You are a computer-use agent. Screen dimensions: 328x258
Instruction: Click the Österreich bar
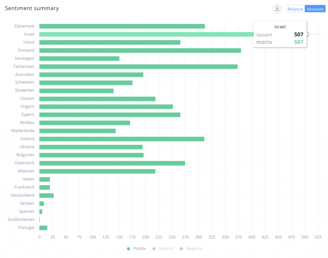pos(112,163)
